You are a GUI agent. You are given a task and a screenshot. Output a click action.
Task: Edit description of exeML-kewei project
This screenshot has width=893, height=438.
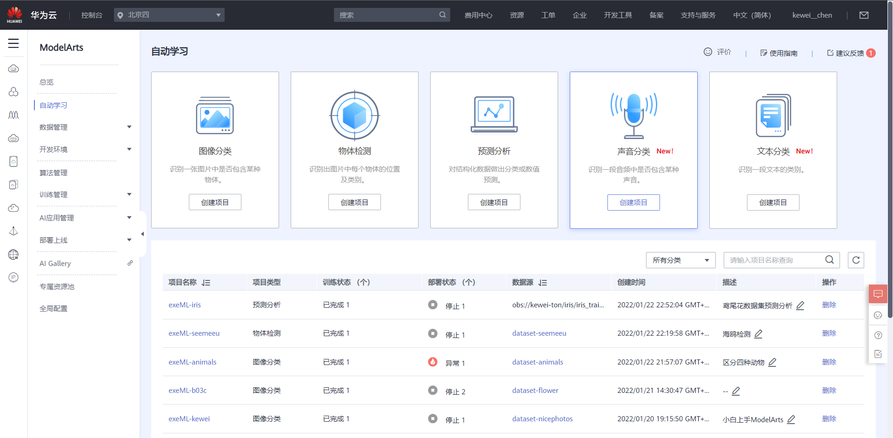[791, 419]
